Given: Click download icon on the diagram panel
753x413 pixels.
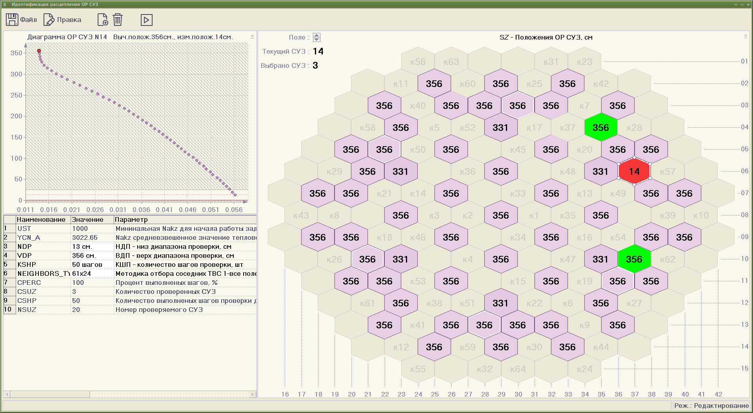Looking at the screenshot, I should [252, 37].
